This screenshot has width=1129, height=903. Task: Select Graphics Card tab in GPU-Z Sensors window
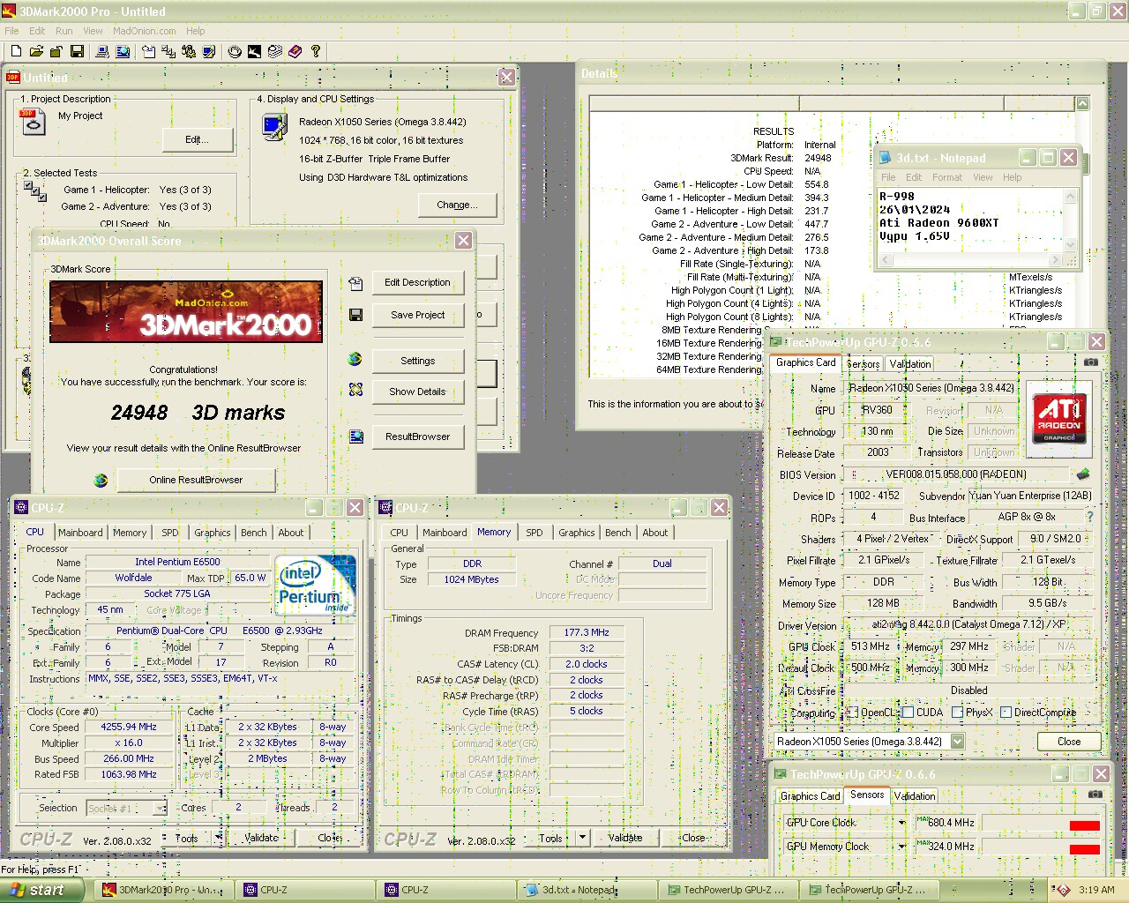[x=810, y=796]
